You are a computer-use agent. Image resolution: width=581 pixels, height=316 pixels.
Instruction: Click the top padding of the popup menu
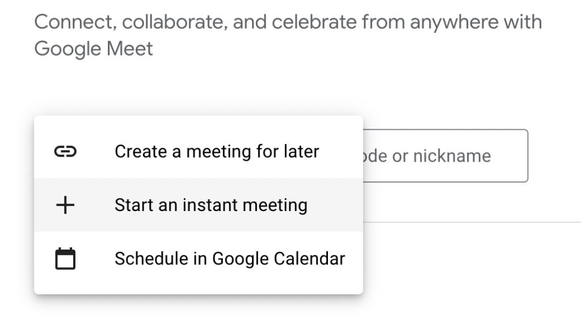coord(198,120)
